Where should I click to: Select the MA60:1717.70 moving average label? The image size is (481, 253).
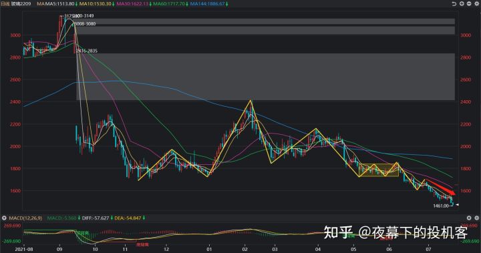pos(169,4)
